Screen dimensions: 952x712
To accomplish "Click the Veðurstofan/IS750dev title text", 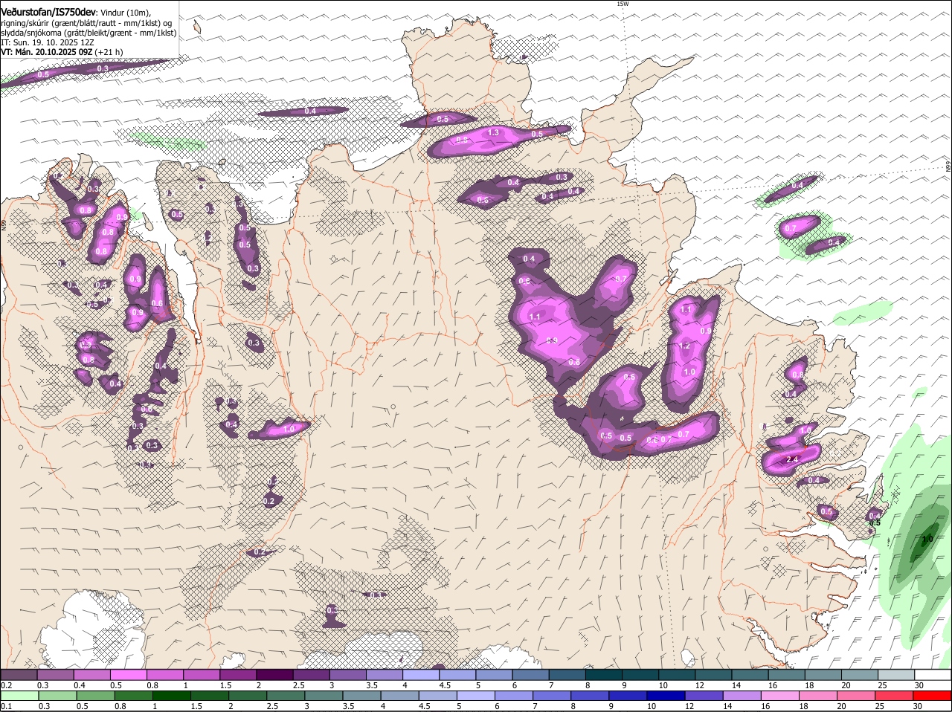I will [x=48, y=12].
